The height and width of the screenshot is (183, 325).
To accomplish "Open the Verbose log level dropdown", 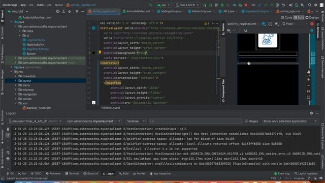I will [x=136, y=121].
